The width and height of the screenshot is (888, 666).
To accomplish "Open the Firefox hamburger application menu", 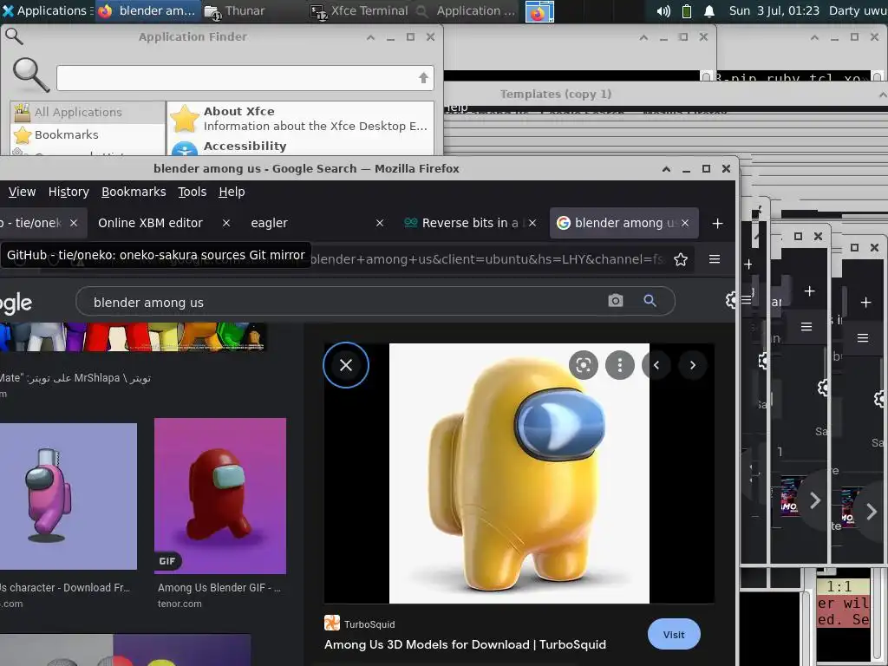I will point(715,259).
